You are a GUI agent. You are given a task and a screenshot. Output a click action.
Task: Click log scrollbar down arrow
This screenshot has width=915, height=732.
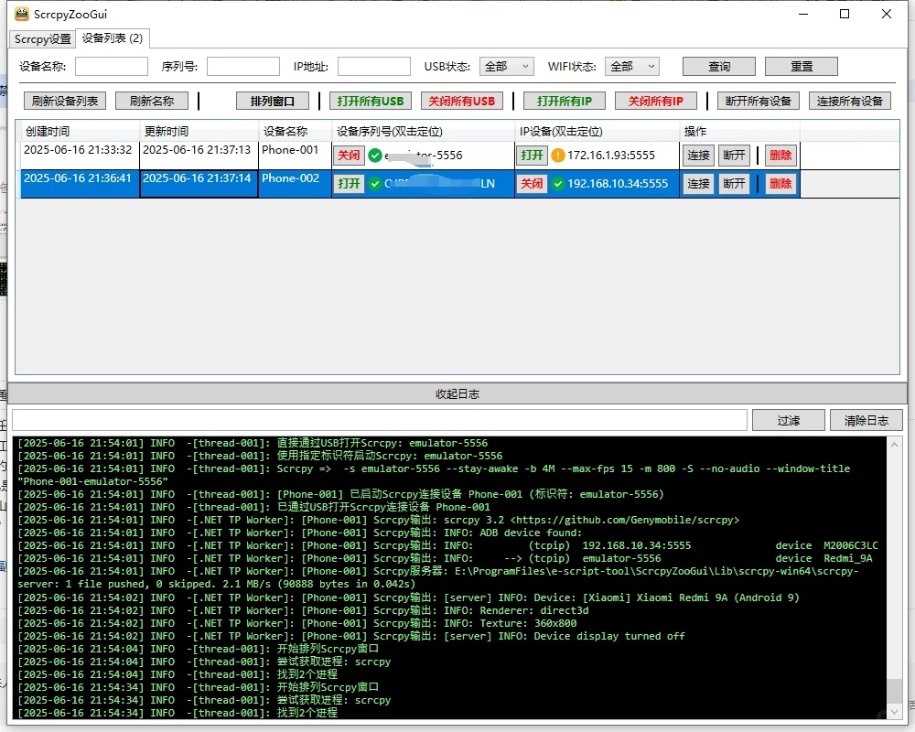click(x=895, y=711)
